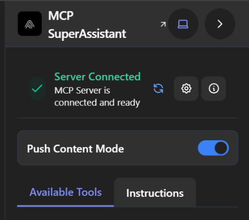Click the Push Content Mode label text
Image resolution: width=249 pixels, height=220 pixels.
[x=76, y=149]
